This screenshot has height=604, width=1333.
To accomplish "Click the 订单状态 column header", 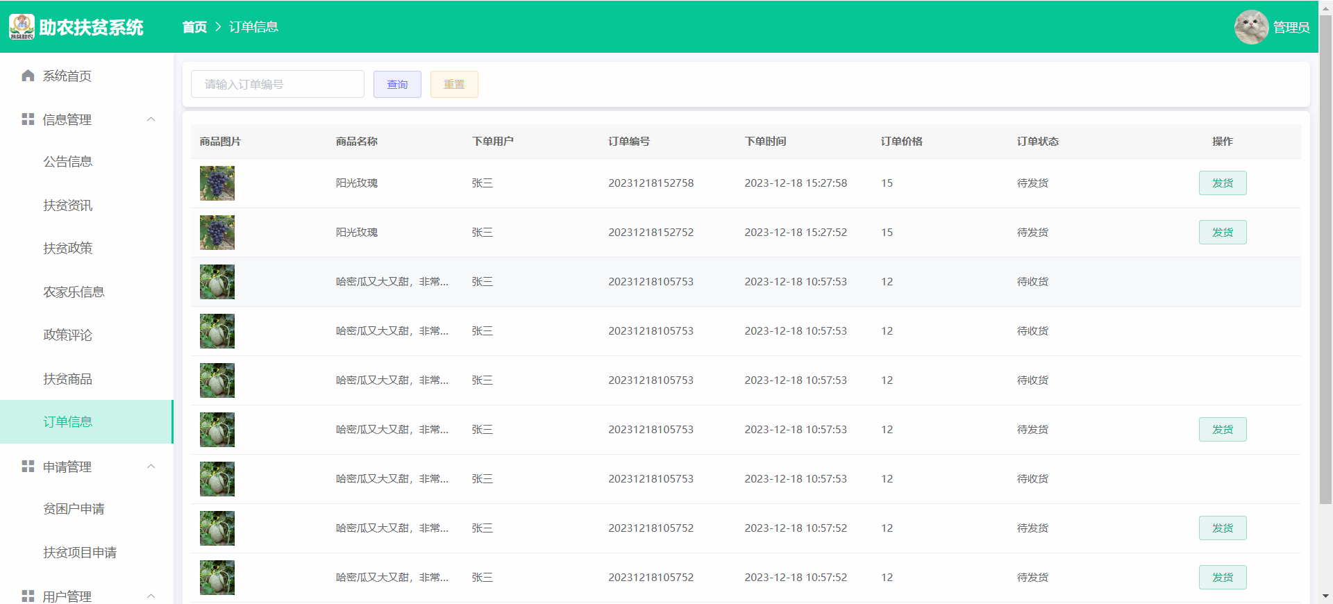I will [x=1038, y=142].
